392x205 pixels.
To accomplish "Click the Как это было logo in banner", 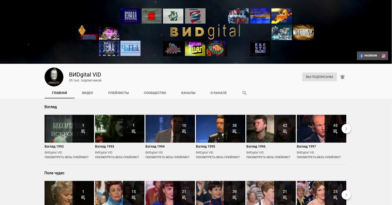I will (x=260, y=48).
